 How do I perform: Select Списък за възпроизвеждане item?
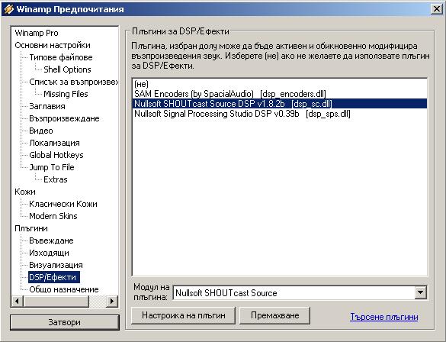(x=73, y=82)
